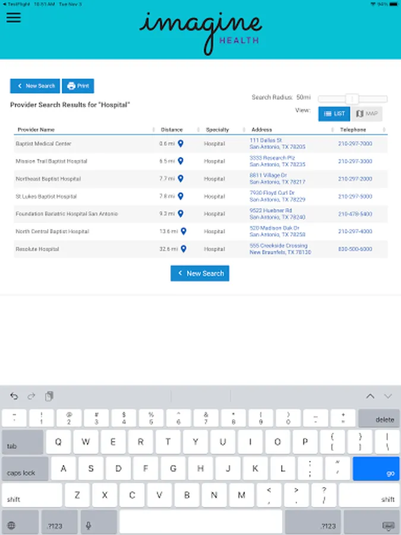The width and height of the screenshot is (401, 535).
Task: Tap the globe language key
Action: [x=20, y=523]
